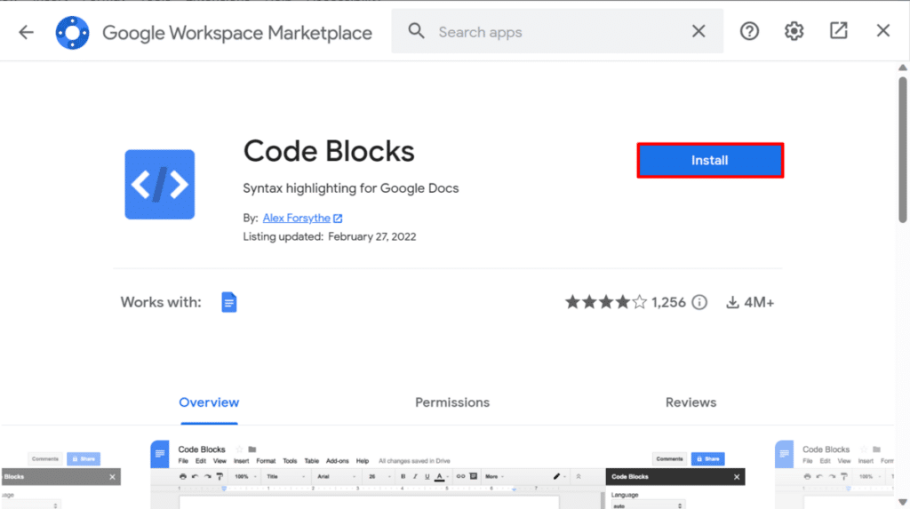Image resolution: width=910 pixels, height=509 pixels.
Task: Open the help question mark icon
Action: pyautogui.click(x=749, y=31)
